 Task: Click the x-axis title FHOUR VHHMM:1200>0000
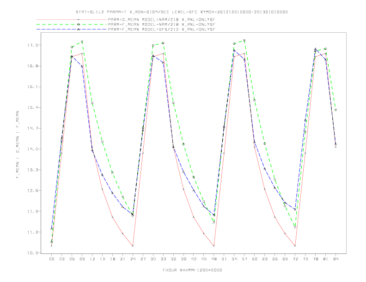pyautogui.click(x=192, y=270)
